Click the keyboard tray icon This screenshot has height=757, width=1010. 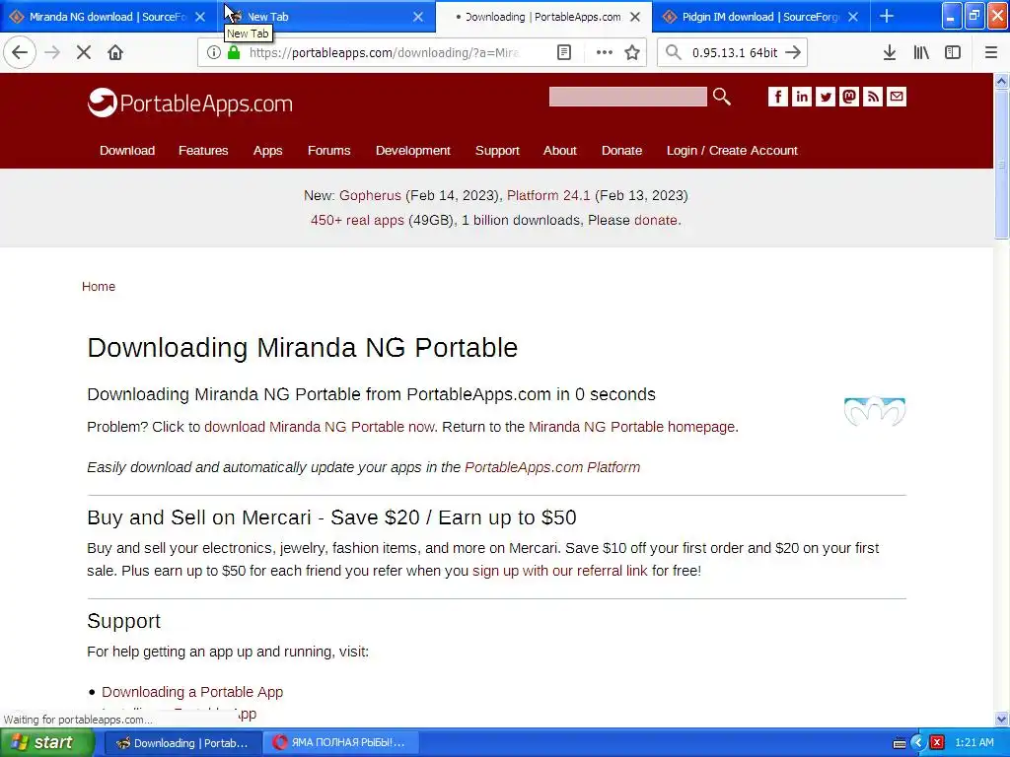(900, 743)
